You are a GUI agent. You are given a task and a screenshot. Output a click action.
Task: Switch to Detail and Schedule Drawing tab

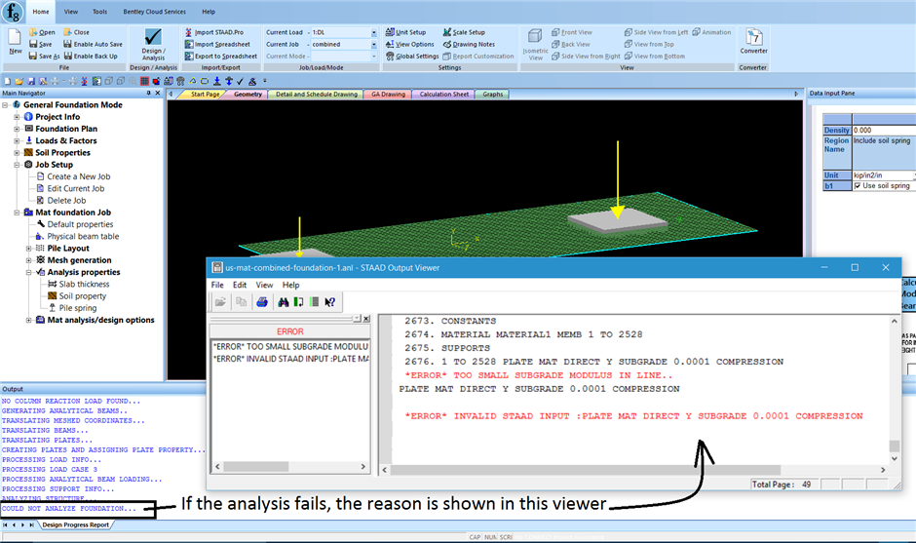(316, 95)
